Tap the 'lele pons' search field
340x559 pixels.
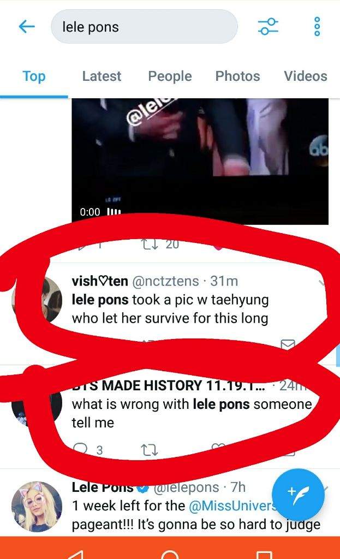click(x=144, y=27)
